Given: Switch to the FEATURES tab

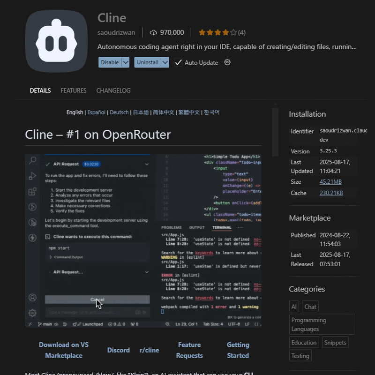Looking at the screenshot, I should pos(73,90).
